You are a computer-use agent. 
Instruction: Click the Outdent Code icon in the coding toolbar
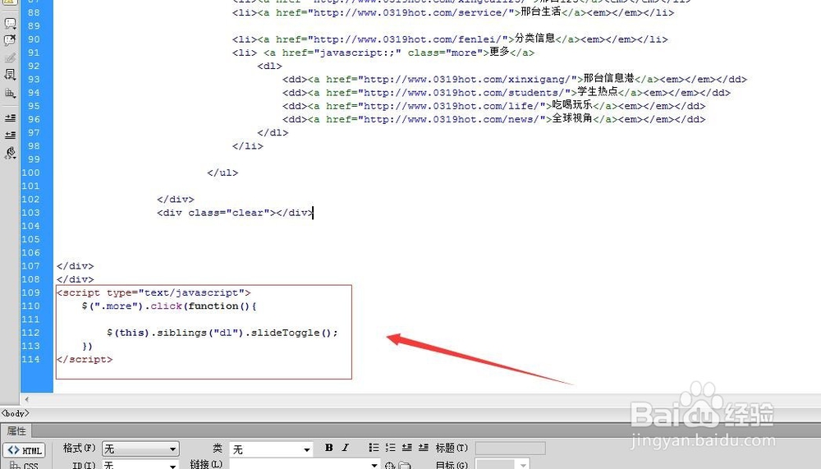point(10,136)
